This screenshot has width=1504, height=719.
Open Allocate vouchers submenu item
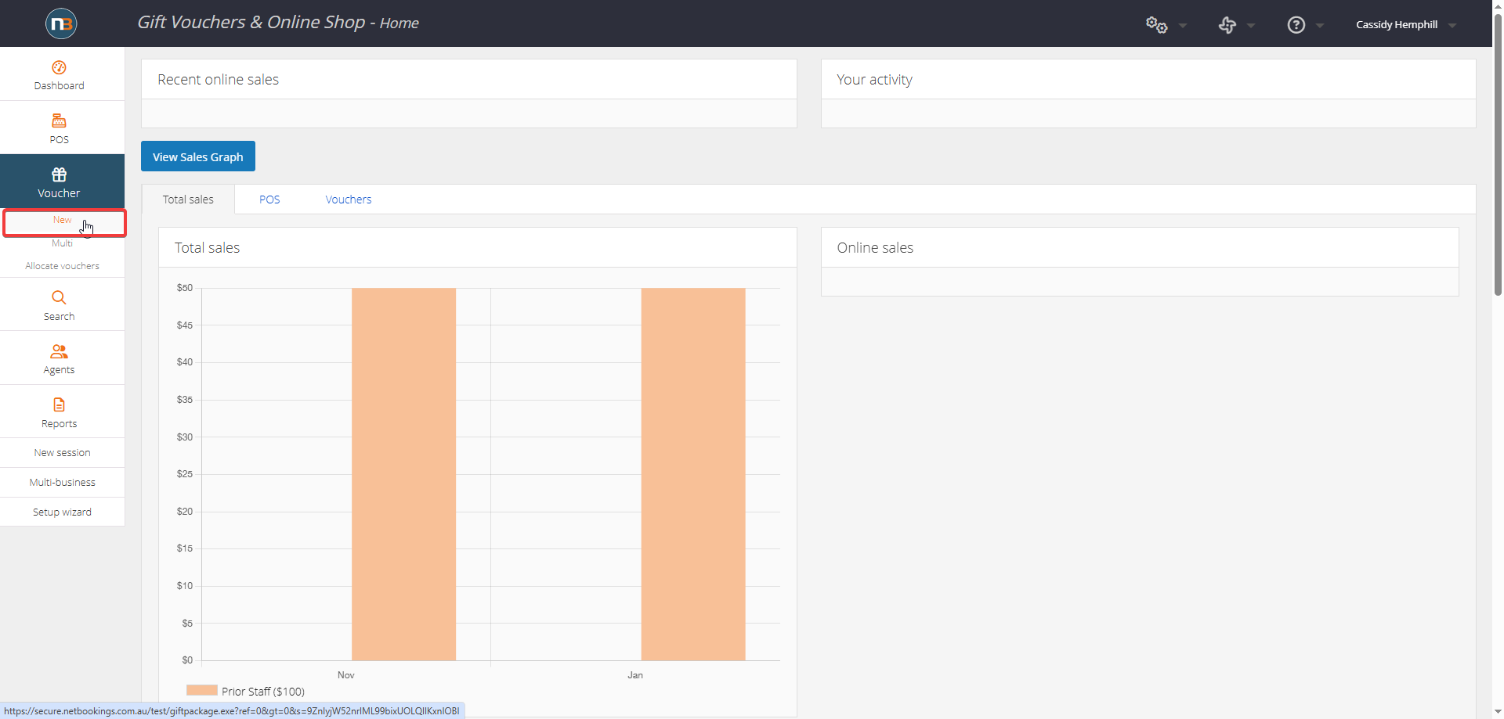click(x=63, y=266)
